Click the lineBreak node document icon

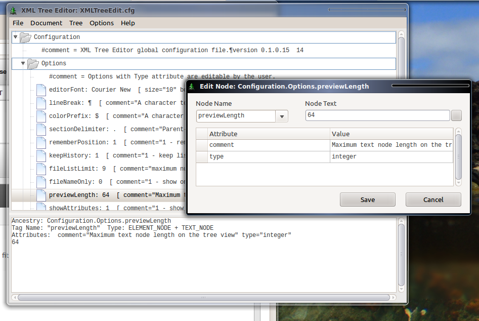(x=41, y=103)
